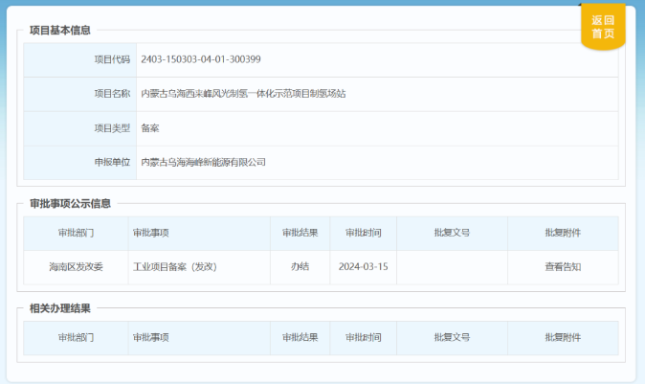Click the 审批事项公示信息 section heading
The height and width of the screenshot is (384, 645).
[x=70, y=203]
